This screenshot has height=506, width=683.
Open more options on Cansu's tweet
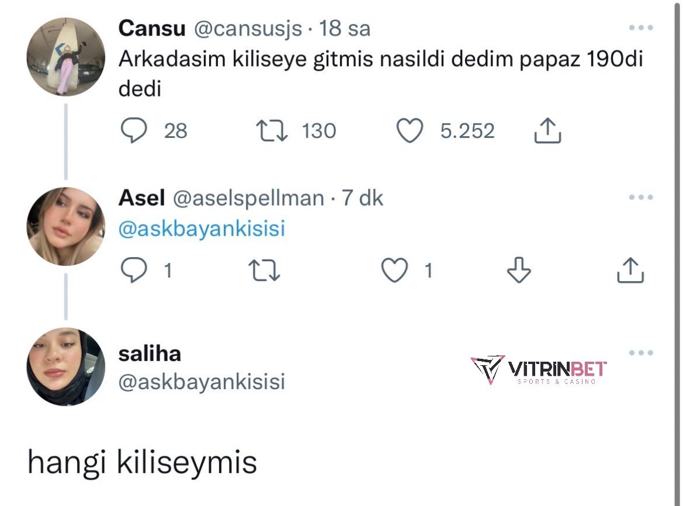[640, 27]
